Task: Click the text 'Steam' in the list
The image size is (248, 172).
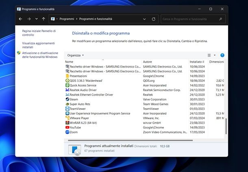Action: coord(74,99)
